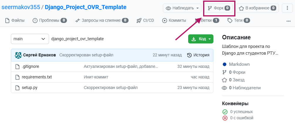Click the 23 минуты назад timestamp

tap(193, 88)
